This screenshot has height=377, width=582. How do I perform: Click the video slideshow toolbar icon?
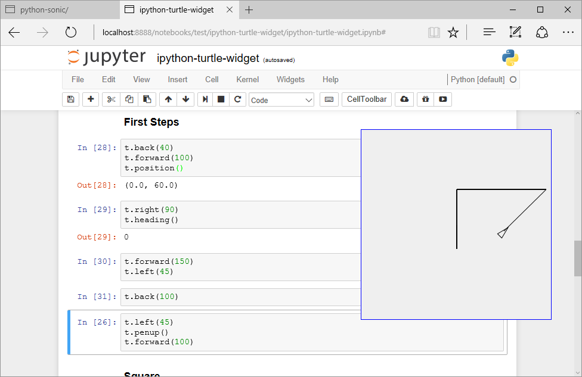[443, 99]
